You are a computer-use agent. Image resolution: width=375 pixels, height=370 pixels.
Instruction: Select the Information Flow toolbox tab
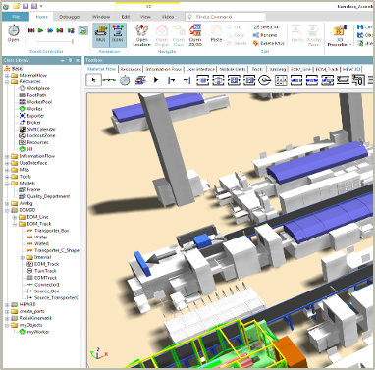tap(164, 69)
